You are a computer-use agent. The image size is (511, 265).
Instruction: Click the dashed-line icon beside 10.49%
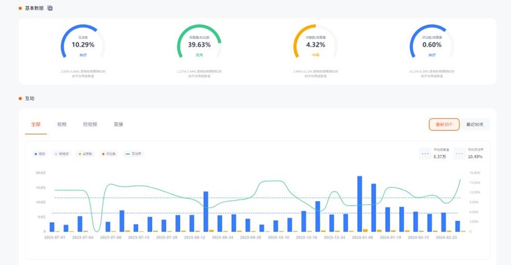click(460, 153)
